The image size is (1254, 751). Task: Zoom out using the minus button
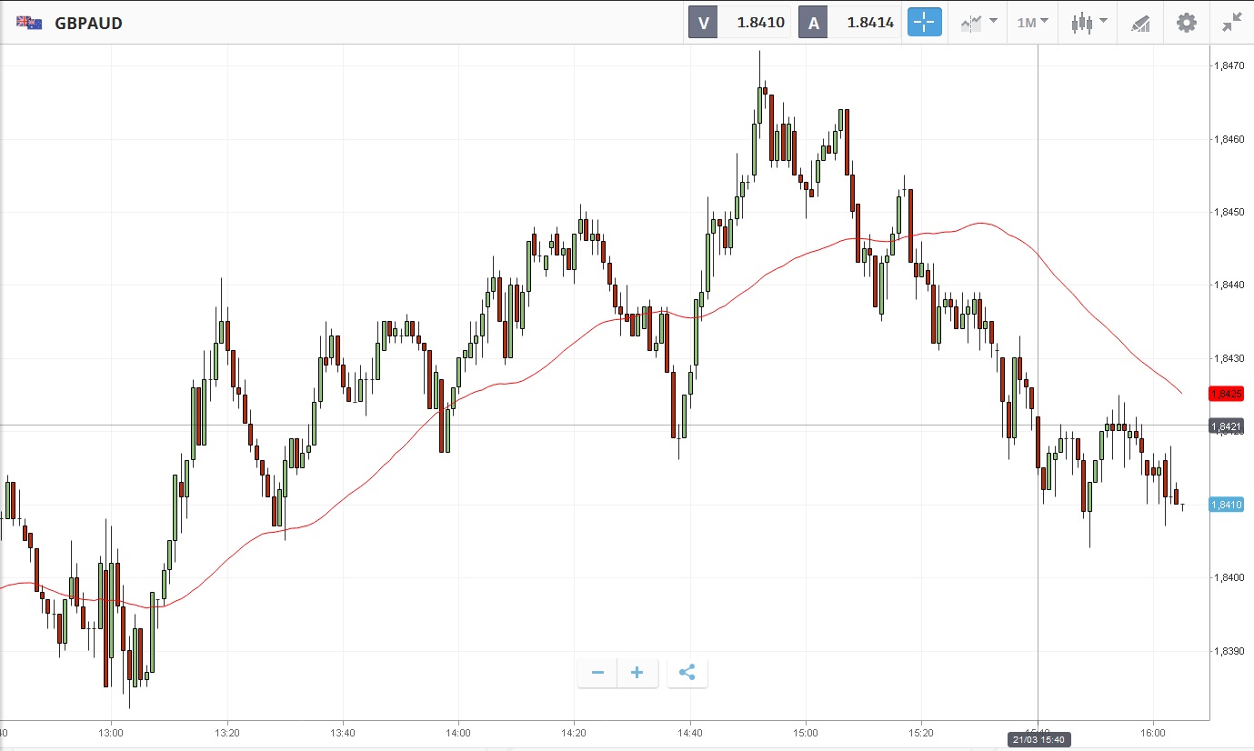click(x=597, y=673)
